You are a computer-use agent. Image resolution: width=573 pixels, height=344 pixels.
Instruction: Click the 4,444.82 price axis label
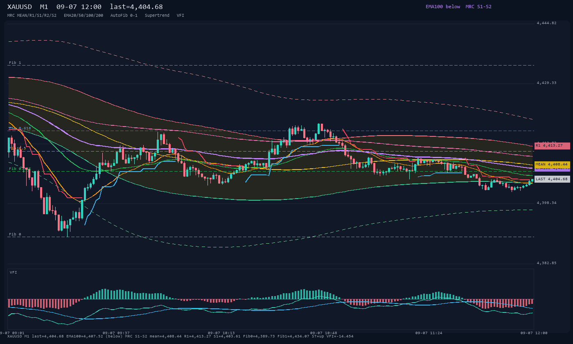click(547, 23)
